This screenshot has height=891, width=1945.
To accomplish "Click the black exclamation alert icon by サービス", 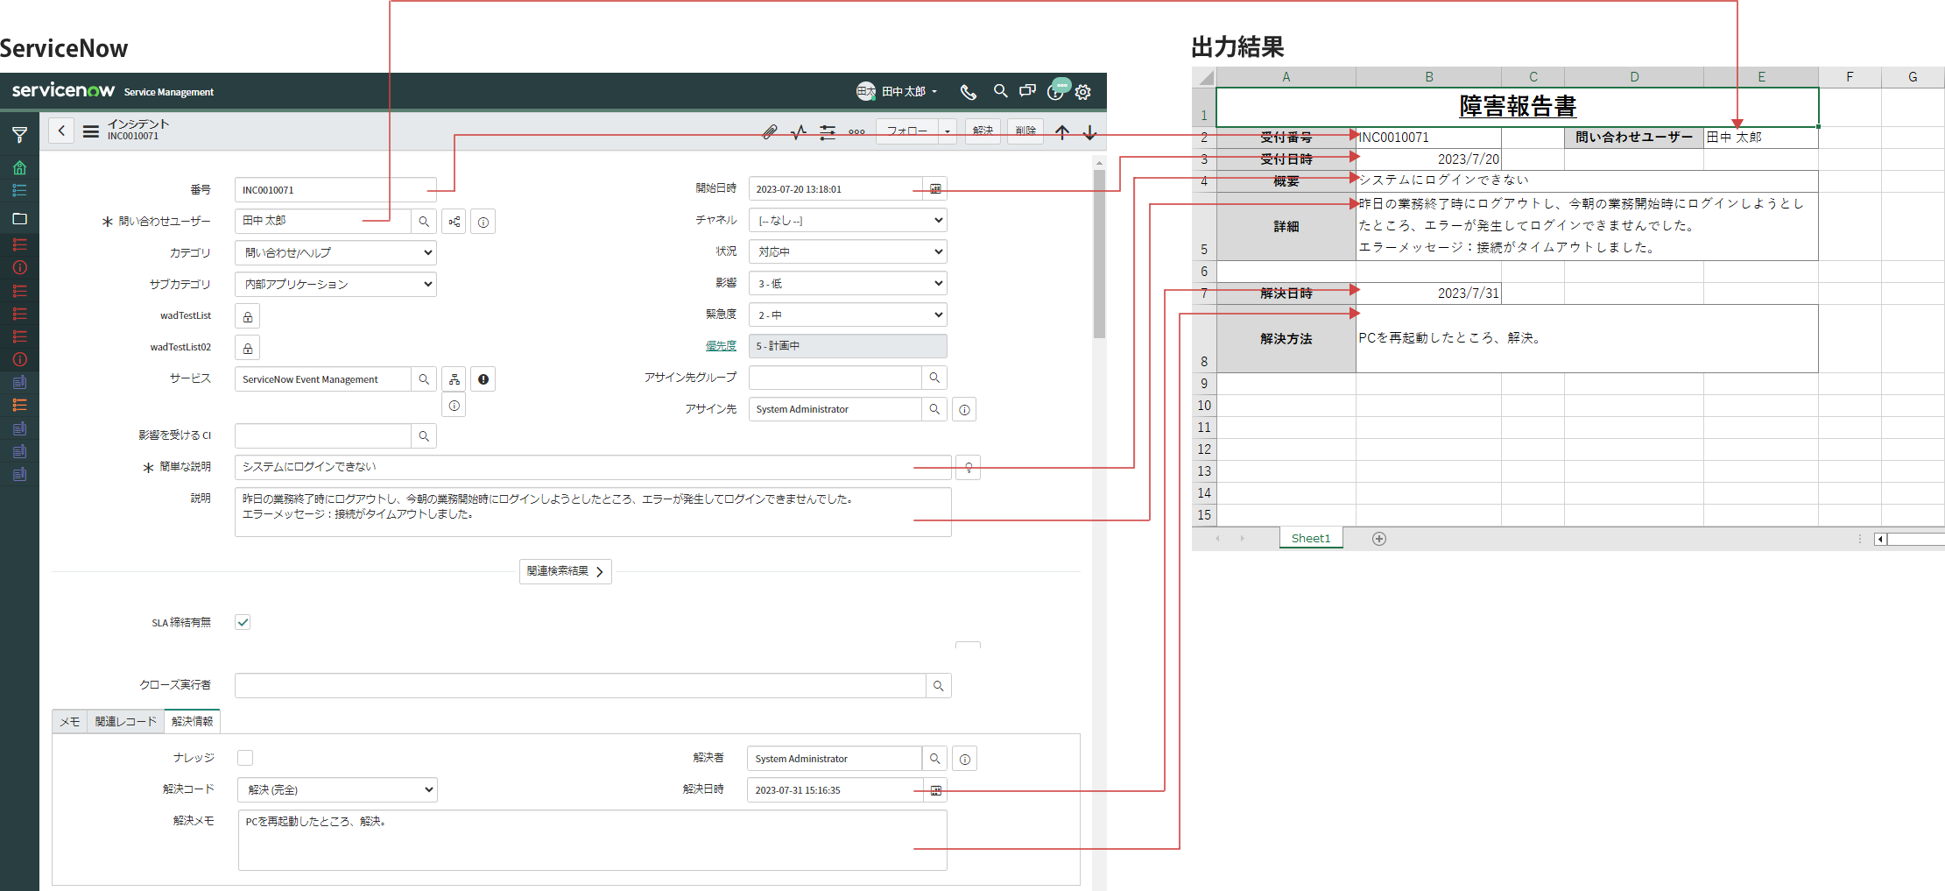I will point(483,379).
